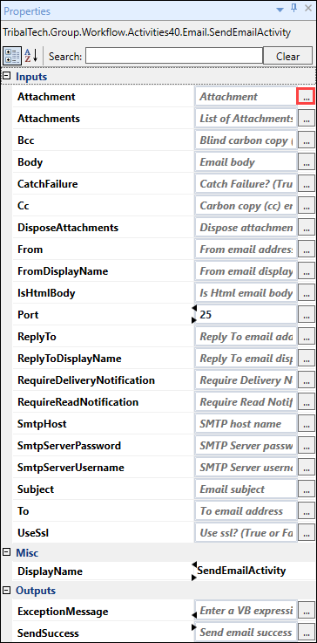
Task: Open expression editor for Port
Action: [306, 315]
